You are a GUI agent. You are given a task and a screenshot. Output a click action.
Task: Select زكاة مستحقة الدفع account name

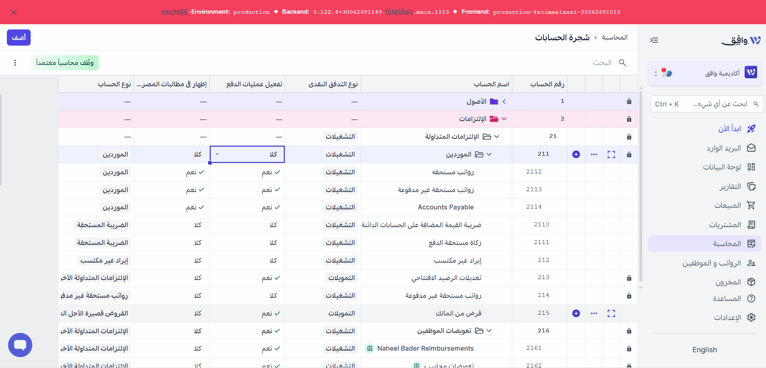[455, 243]
